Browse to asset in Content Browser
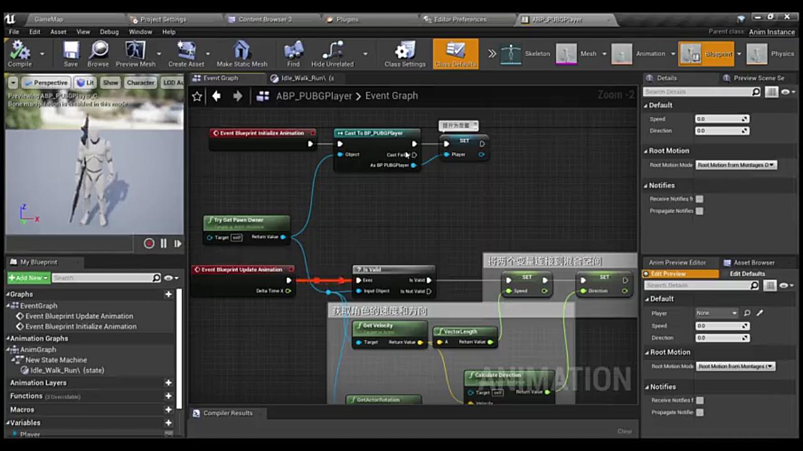 [98, 53]
